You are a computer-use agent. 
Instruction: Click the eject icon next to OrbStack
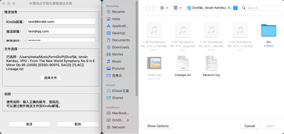[x=128, y=120]
